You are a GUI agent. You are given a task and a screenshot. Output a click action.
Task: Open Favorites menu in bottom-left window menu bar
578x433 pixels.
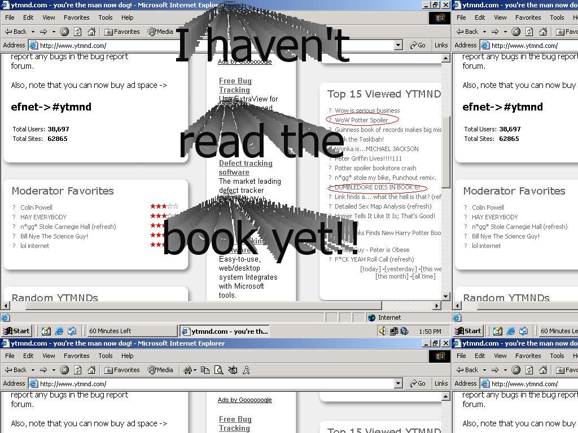pyautogui.click(x=76, y=356)
